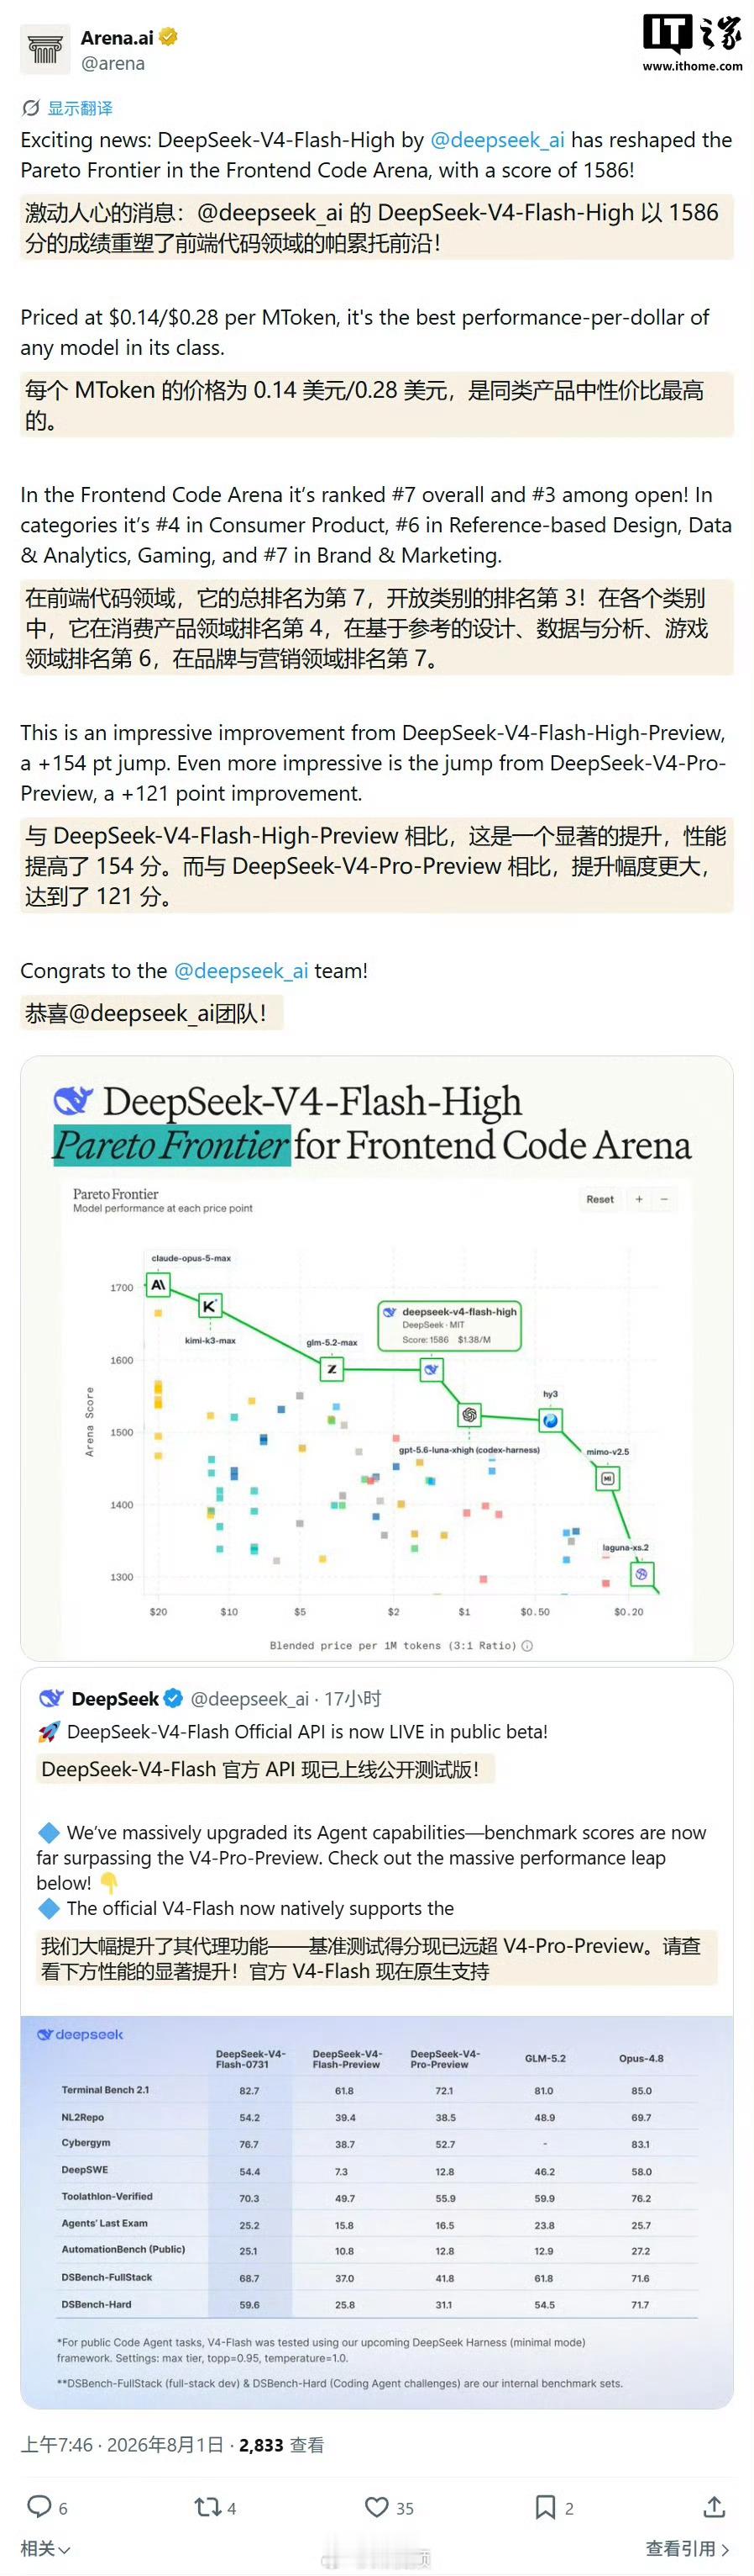Click the DeepSeek whale avatar in quoted post
754x2576 pixels.
(51, 1698)
